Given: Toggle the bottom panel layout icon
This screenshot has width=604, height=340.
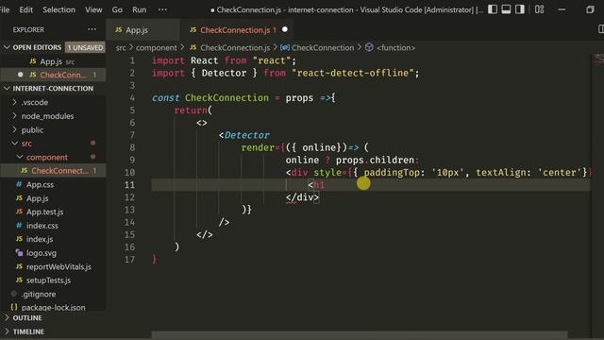Looking at the screenshot, I should pos(506,9).
